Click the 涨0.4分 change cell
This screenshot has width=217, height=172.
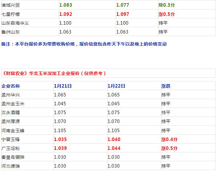pos(169,139)
